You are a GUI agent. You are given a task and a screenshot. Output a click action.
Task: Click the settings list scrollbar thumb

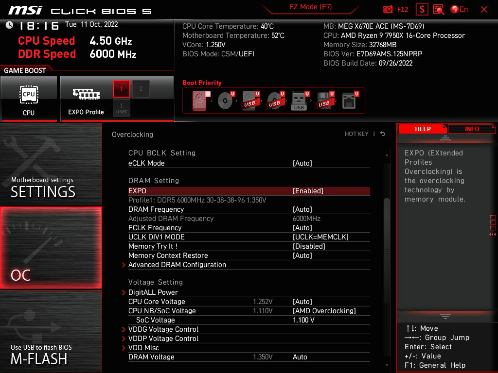click(387, 251)
